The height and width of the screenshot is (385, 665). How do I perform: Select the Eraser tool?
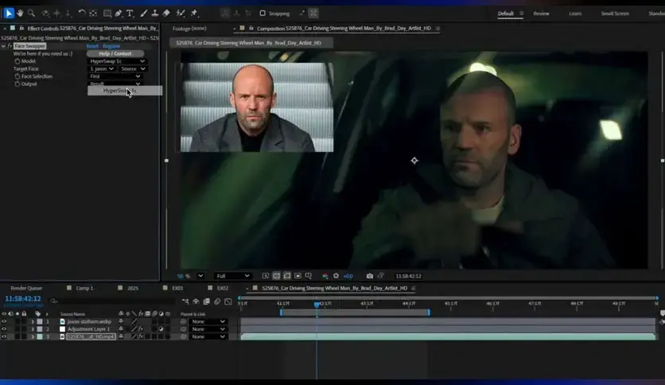166,14
